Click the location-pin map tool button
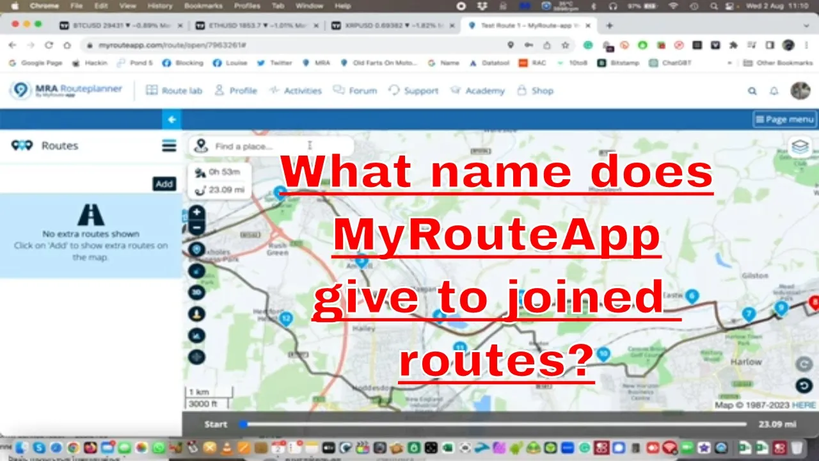 (197, 249)
